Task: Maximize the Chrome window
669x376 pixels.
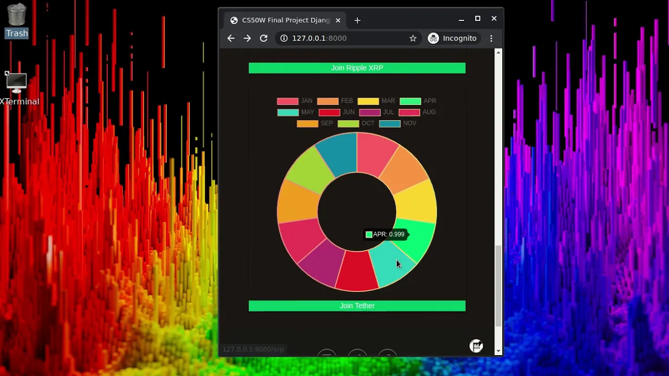Action: pos(478,19)
